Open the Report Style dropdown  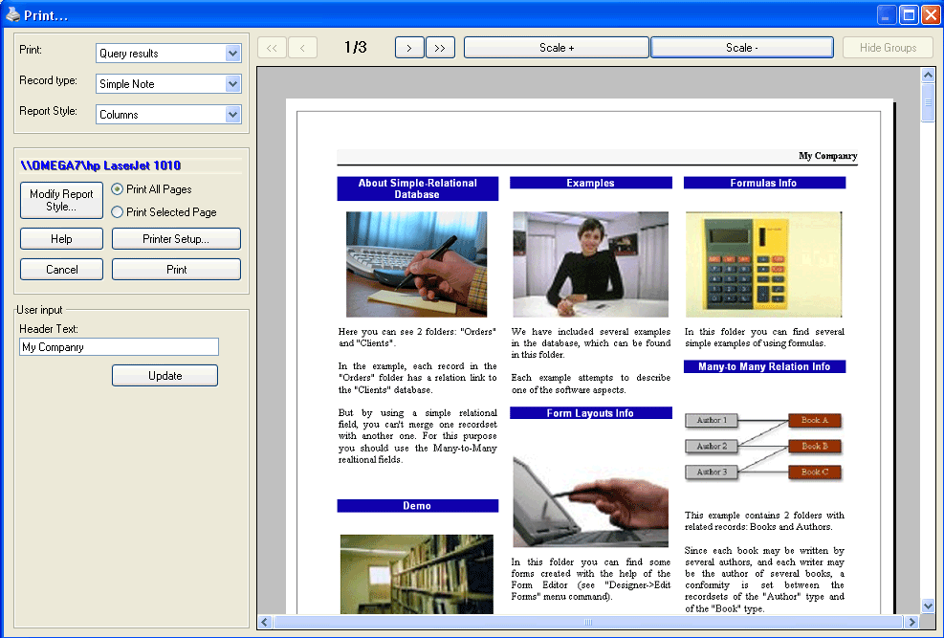pyautogui.click(x=232, y=115)
